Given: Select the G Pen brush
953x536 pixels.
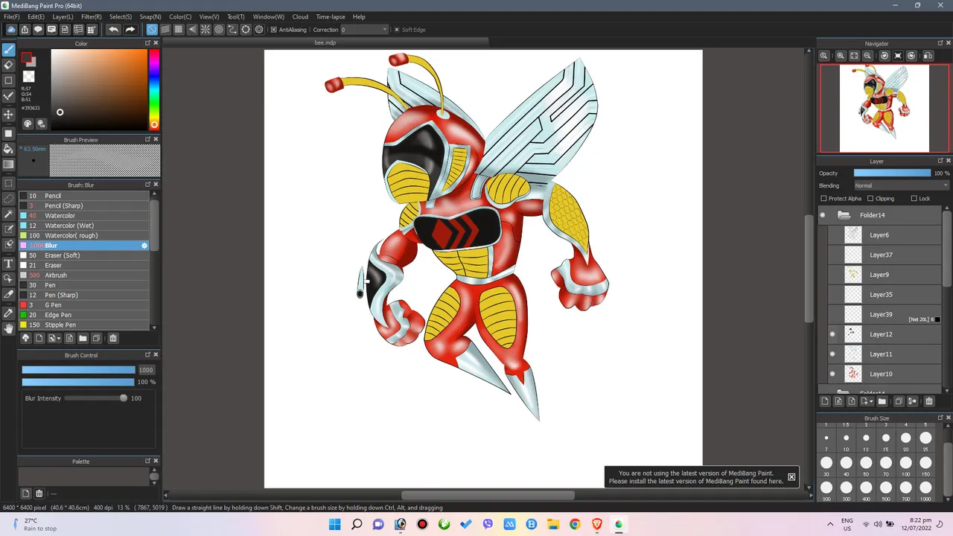Looking at the screenshot, I should (83, 305).
